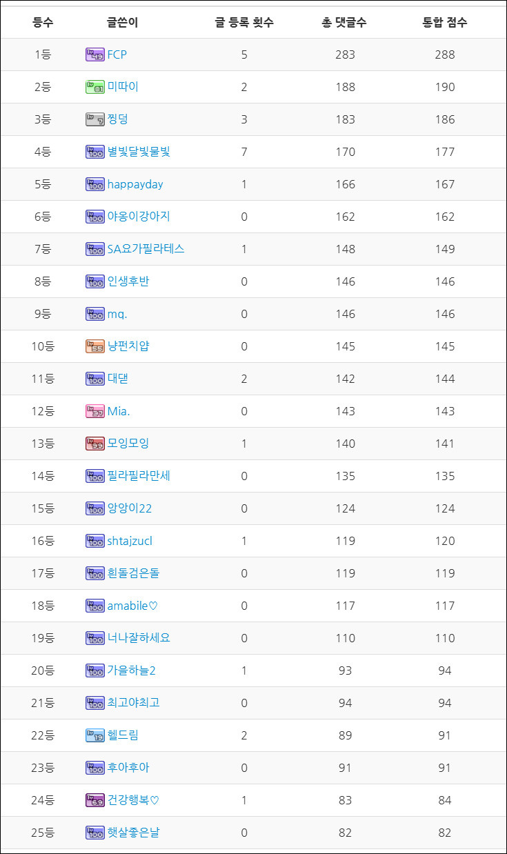Click the shtajzucl username
507x854 pixels.
(x=130, y=541)
